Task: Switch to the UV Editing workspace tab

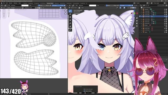Action: tap(43, 3)
